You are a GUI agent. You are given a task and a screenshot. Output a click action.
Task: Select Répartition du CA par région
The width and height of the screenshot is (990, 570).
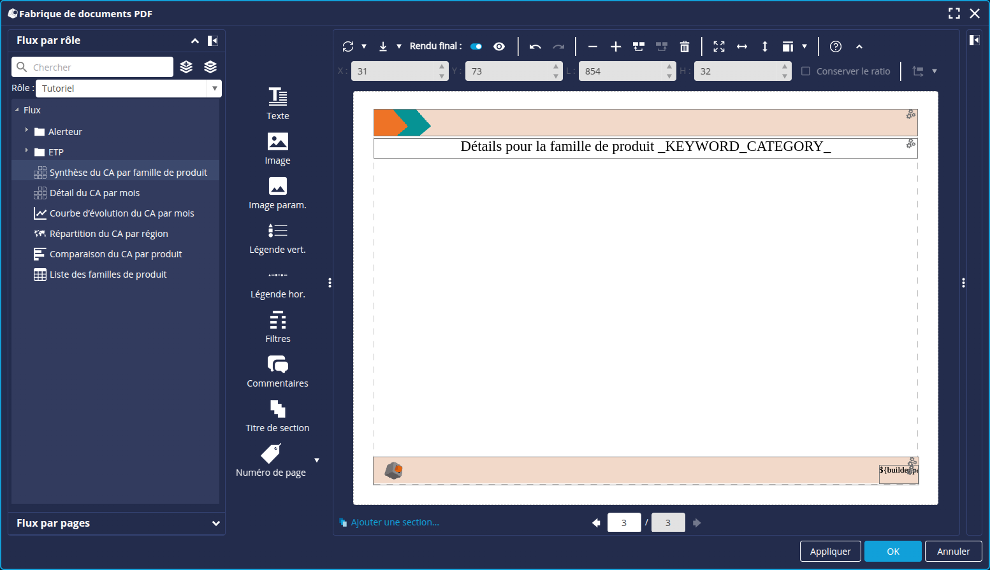coord(108,234)
